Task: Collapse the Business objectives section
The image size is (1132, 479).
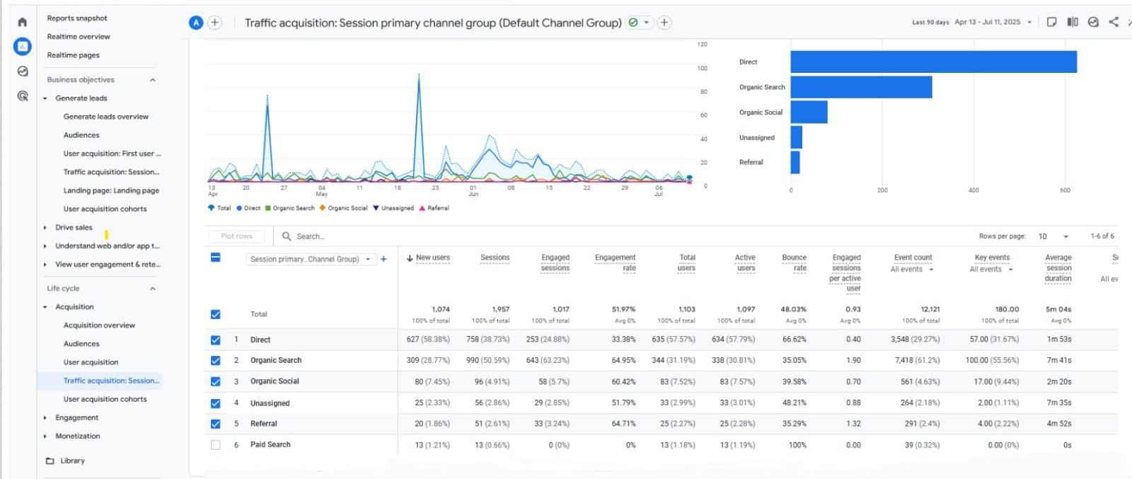Action: pos(153,80)
